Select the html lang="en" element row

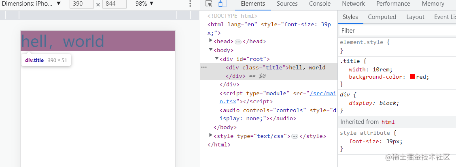269,29
